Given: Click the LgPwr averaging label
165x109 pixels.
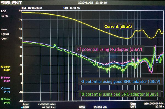Looking at the screenshot, I should [5, 34].
